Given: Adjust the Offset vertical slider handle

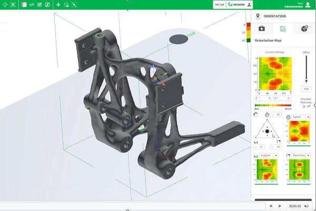Looking at the screenshot, I should (307, 81).
